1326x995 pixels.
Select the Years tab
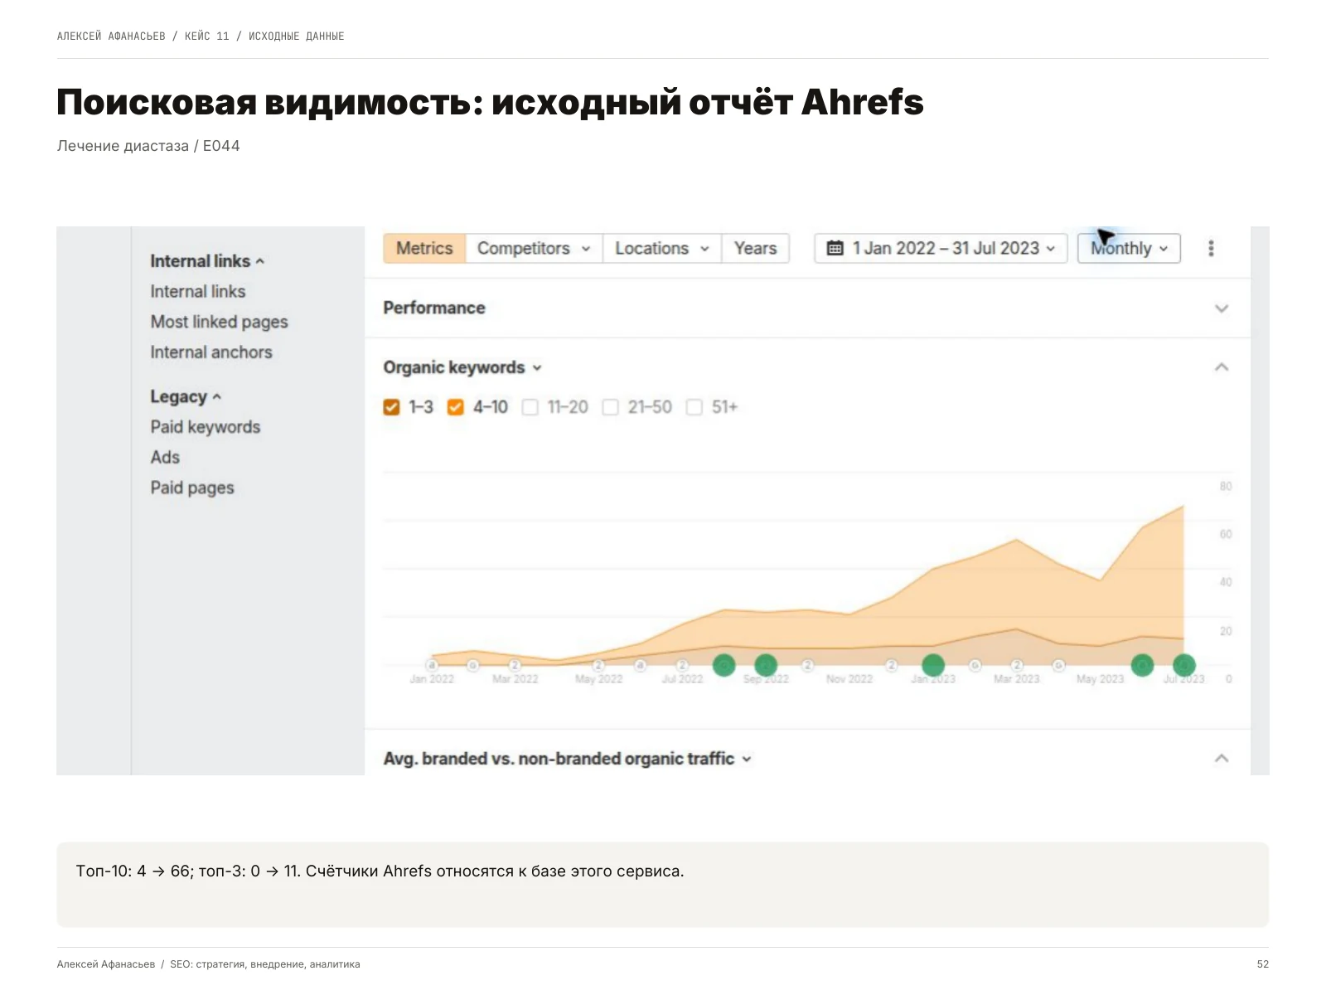point(755,248)
